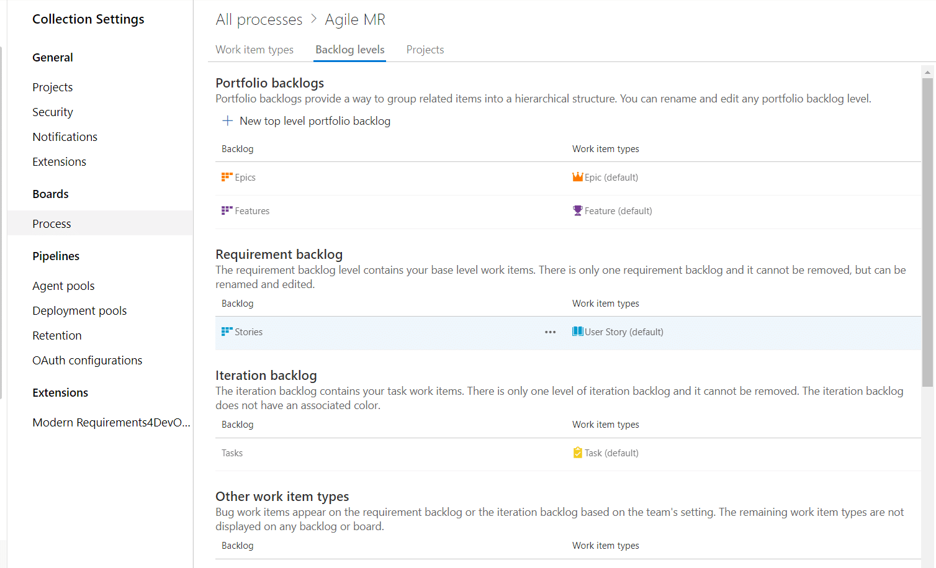Image resolution: width=936 pixels, height=568 pixels.
Task: Switch to the Projects tab
Action: [425, 50]
